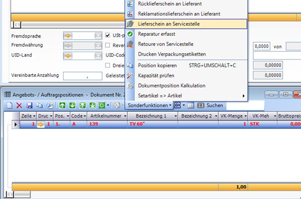
Task: Open the Sonderfunktionen dropdown
Action: 149,105
